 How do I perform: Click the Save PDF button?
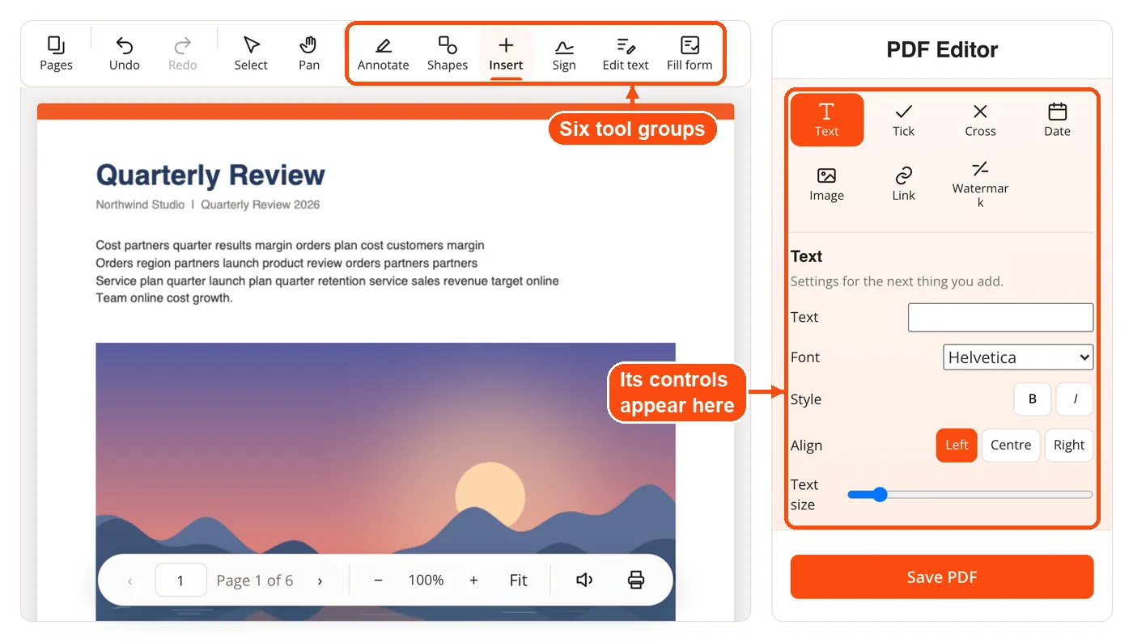[x=942, y=577]
